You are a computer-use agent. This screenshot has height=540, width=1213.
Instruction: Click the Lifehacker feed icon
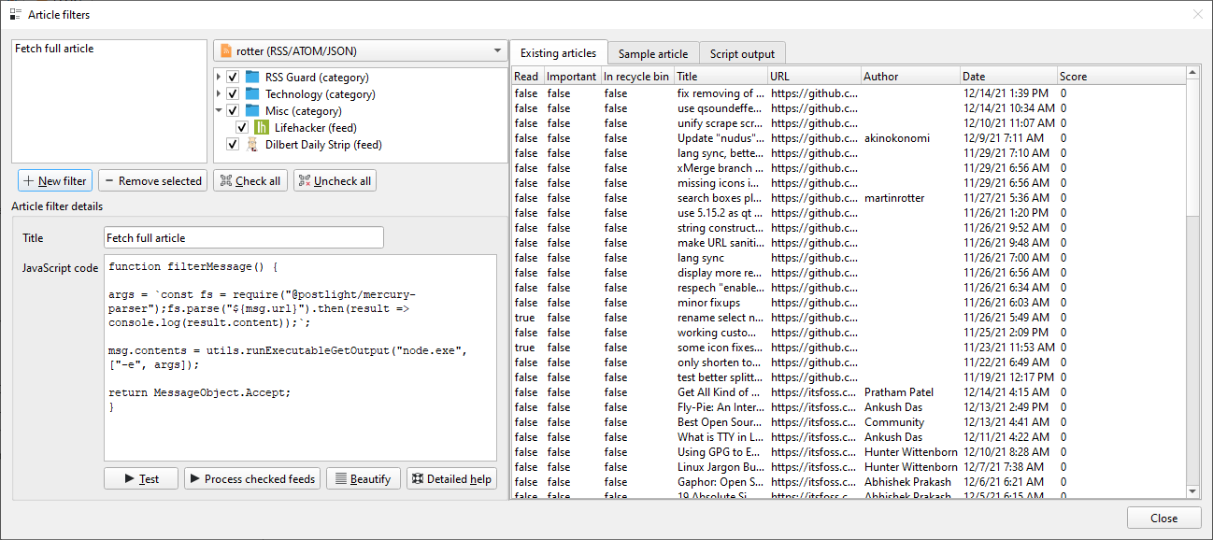point(262,128)
